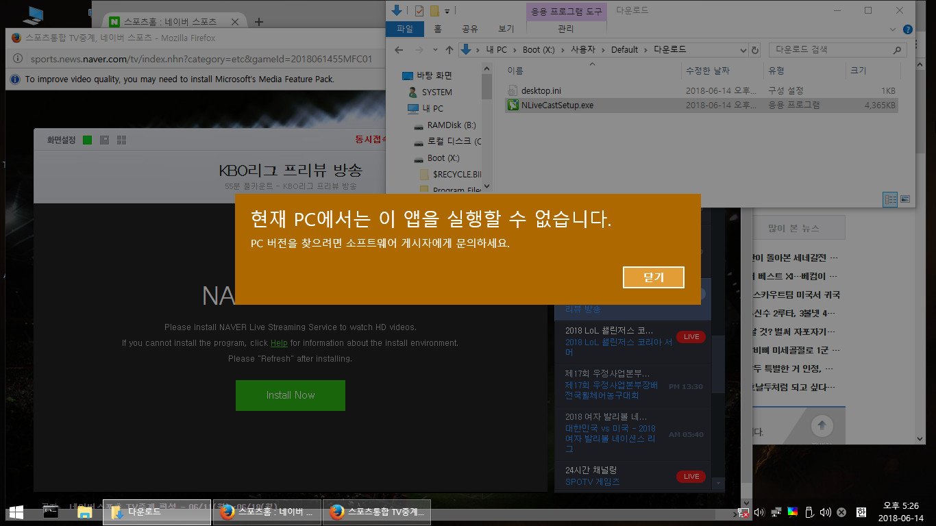The image size is (936, 526).
Task: Select 로컬 디스크 drive in tree
Action: 447,141
